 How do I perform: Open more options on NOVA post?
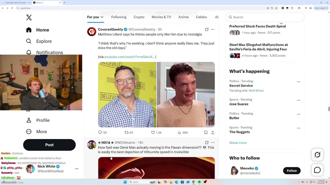tap(213, 142)
